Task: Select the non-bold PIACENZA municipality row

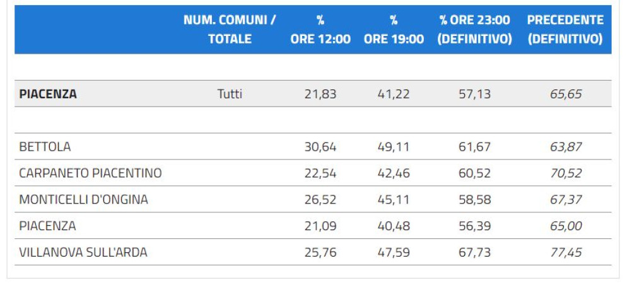Action: tap(47, 226)
